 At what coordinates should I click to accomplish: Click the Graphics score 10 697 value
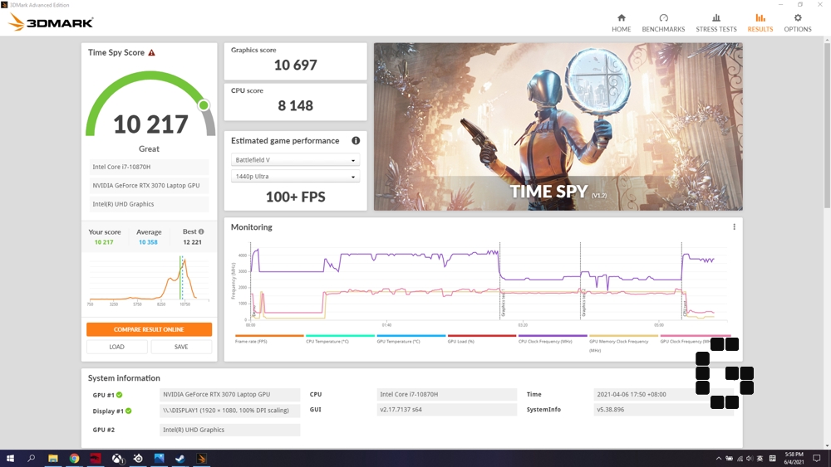tap(295, 65)
